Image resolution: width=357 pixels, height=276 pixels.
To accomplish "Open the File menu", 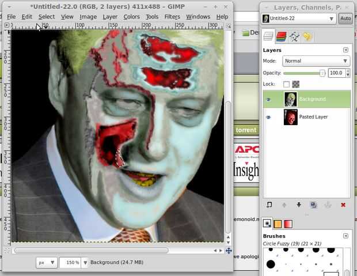I will [11, 17].
